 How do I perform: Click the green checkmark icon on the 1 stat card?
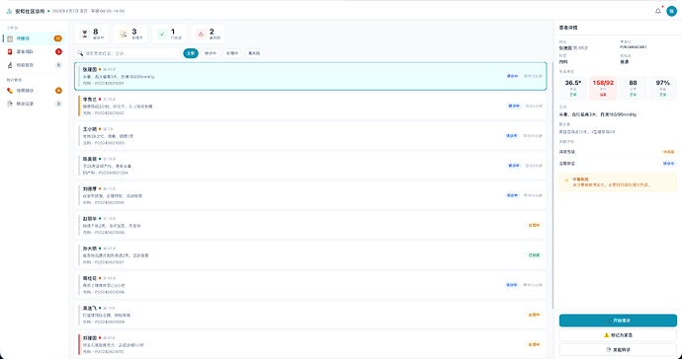tap(162, 34)
